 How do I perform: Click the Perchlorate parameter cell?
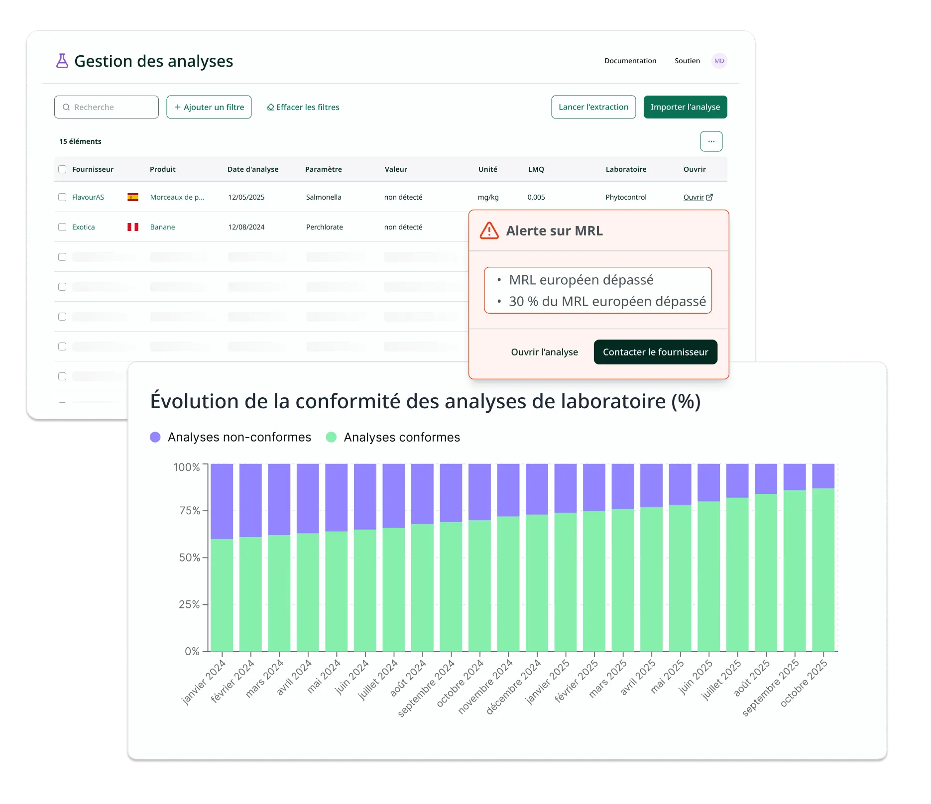pyautogui.click(x=324, y=227)
